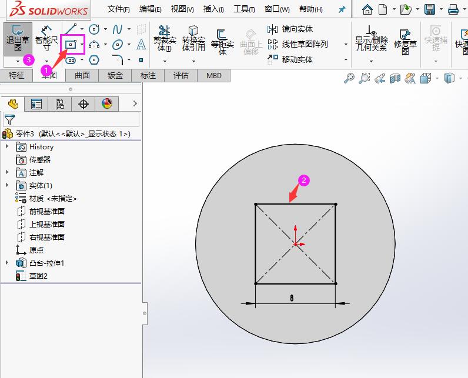
Task: Switch to the 曲面 (Surfaces) tab
Action: (82, 75)
